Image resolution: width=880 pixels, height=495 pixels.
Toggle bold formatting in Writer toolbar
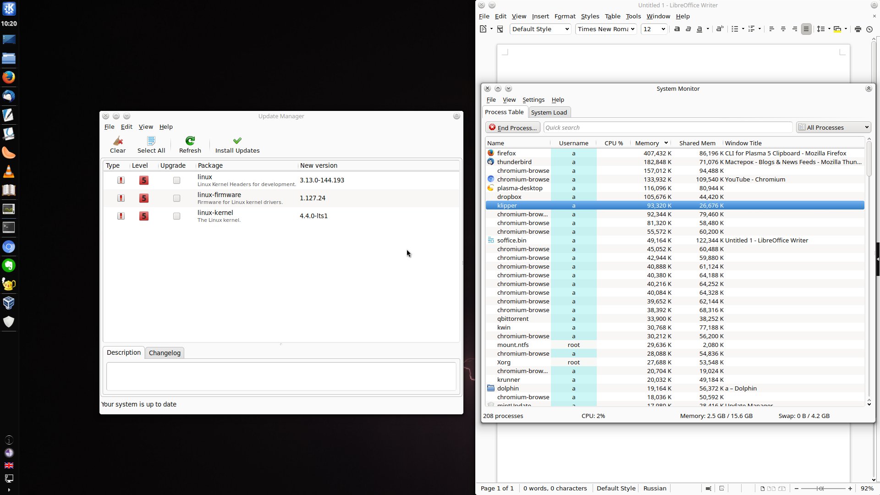click(676, 29)
